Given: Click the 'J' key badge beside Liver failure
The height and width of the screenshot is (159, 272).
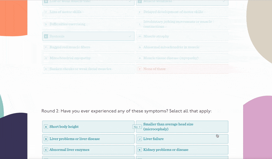Looking at the screenshot, I should click(x=140, y=139).
